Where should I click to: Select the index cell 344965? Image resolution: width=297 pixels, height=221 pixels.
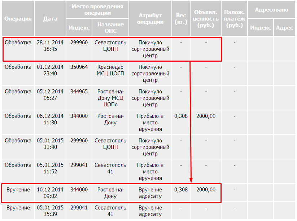point(79,92)
